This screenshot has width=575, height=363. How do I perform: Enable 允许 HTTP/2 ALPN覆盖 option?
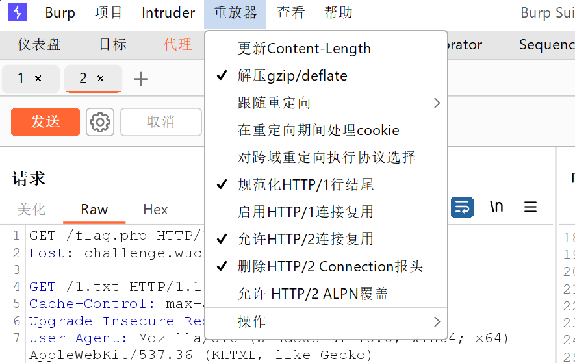(x=326, y=294)
